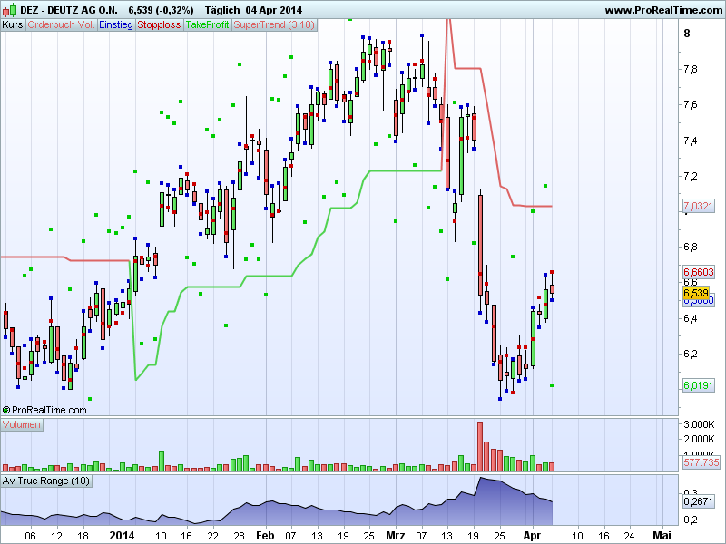Viewport: 726px width, 544px height.
Task: Click the 6,0191 take profit value tag
Action: tap(698, 385)
